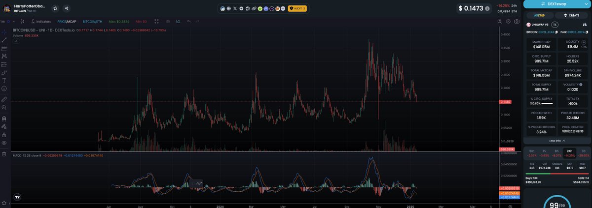Viewport: 592px width, 208px height.
Task: Collapse the Less info expander
Action: point(556,141)
